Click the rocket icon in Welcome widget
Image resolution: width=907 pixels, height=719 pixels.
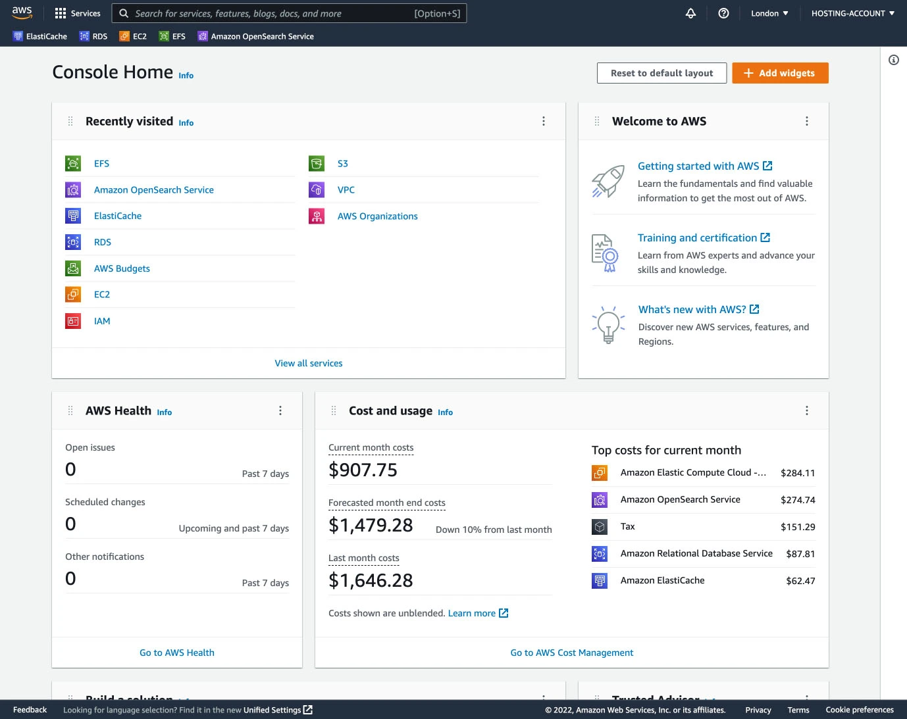608,181
